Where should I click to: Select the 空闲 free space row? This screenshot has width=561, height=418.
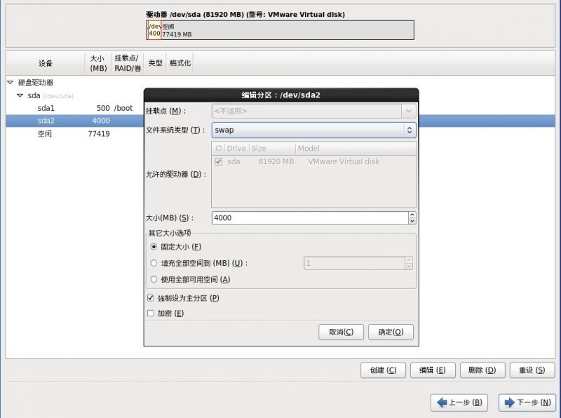click(70, 133)
